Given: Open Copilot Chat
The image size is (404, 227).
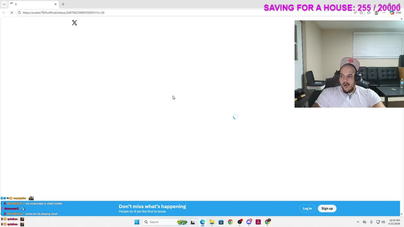Looking at the screenshot, I should [395, 13].
